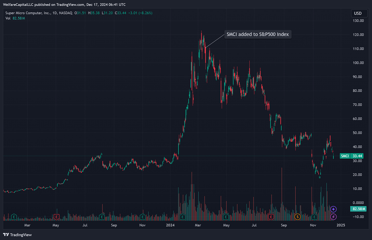Screen dimensions: 372x240
Task: Click the 'L31.20' low value
Action: coord(107,13)
